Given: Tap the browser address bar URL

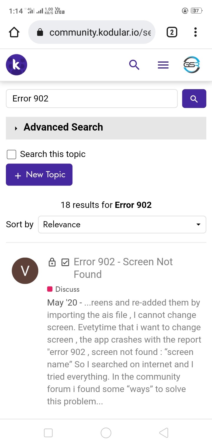Looking at the screenshot, I should (100, 32).
